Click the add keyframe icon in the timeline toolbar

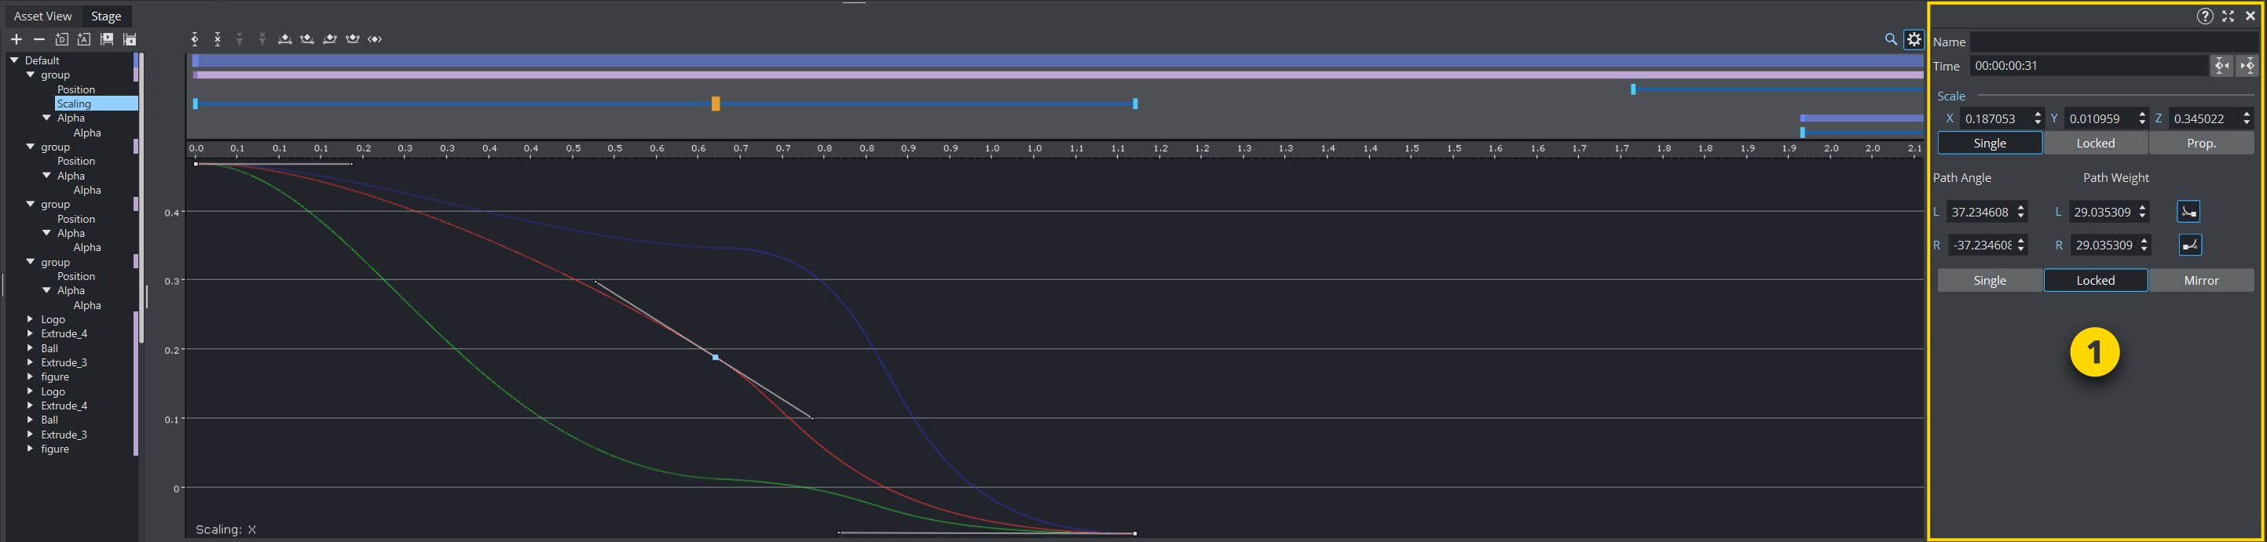point(195,39)
